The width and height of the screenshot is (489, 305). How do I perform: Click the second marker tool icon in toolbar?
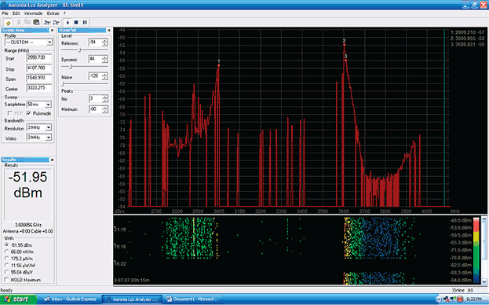[57, 22]
